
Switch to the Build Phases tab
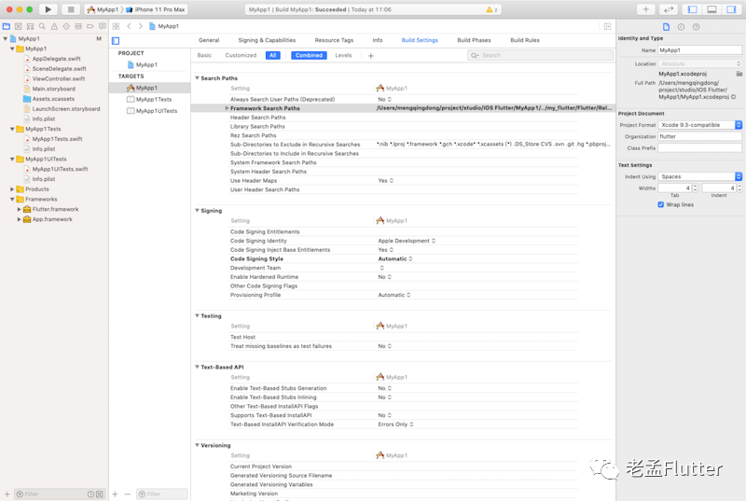pos(474,40)
